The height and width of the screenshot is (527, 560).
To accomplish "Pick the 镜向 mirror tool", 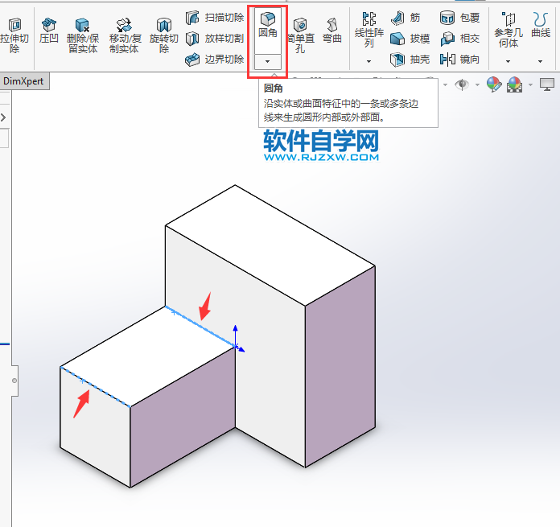I will coord(459,59).
